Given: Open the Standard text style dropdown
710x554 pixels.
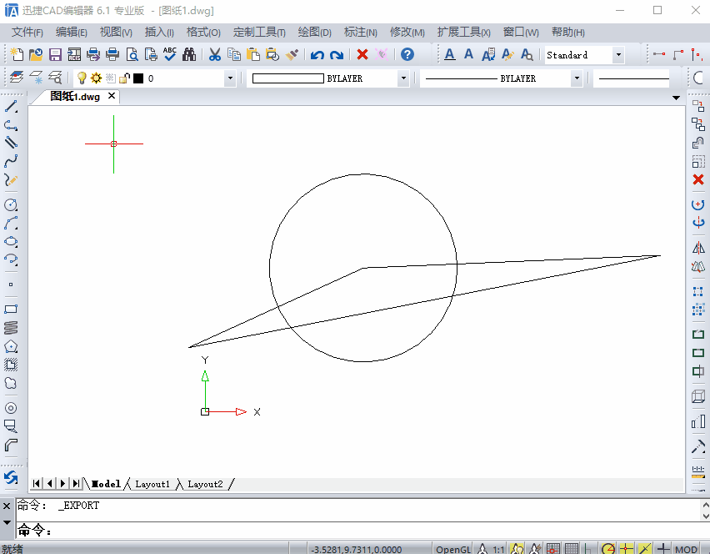Looking at the screenshot, I should click(x=618, y=55).
